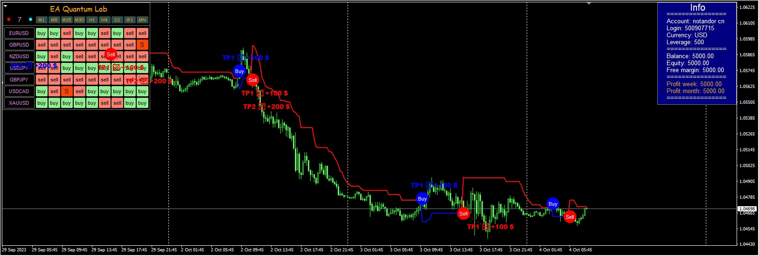Open the XAUUSD symbol
The image size is (759, 256).
click(x=19, y=103)
